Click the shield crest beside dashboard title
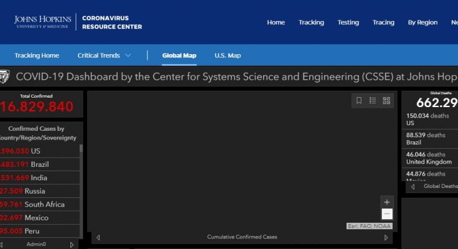This screenshot has width=458, height=249. point(5,77)
